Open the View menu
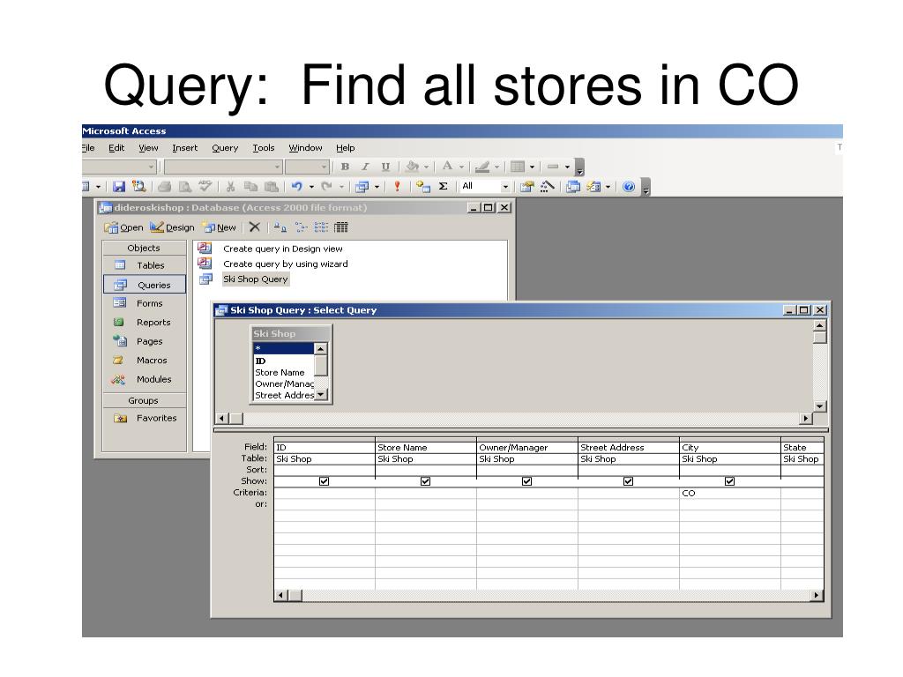 (x=148, y=148)
